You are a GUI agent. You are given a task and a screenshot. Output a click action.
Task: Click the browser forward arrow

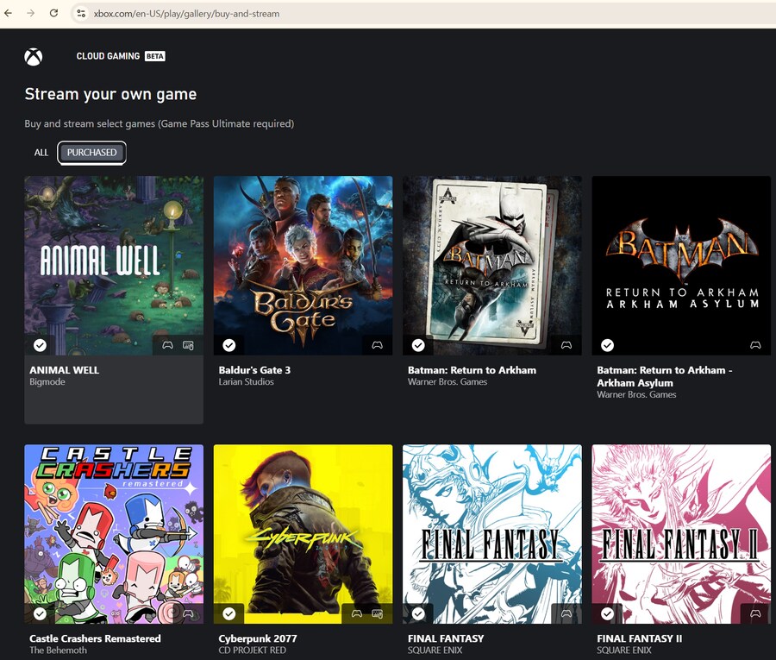click(31, 13)
